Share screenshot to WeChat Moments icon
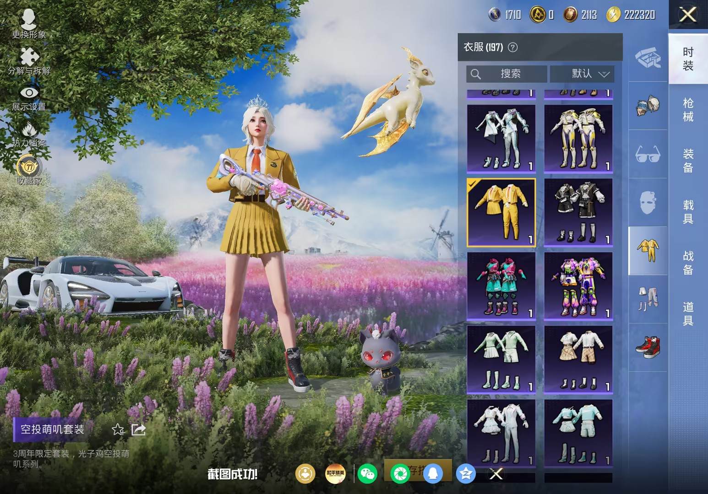Image resolution: width=708 pixels, height=494 pixels. (400, 473)
